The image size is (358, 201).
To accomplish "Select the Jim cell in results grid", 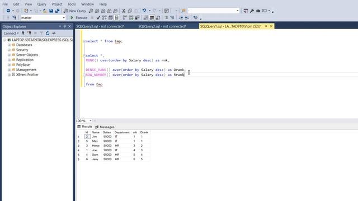I will 95,136.
